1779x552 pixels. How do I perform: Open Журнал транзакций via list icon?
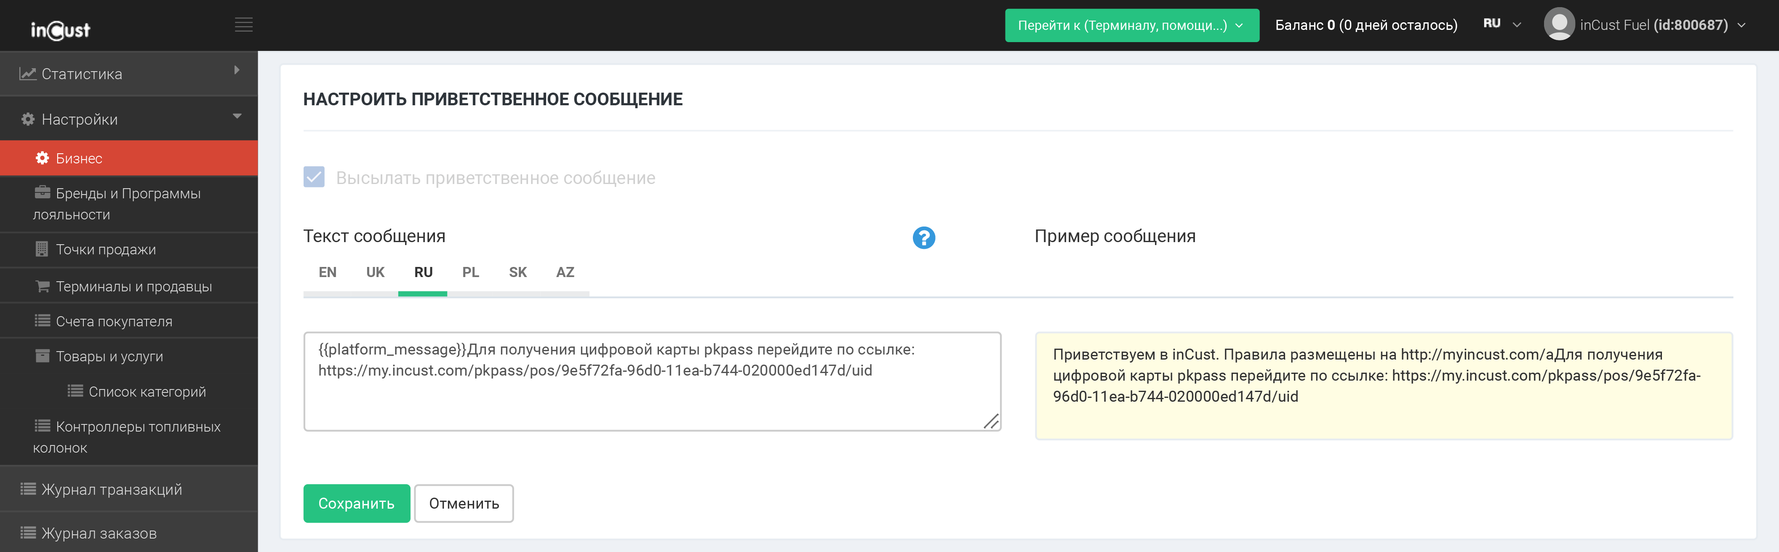point(28,489)
